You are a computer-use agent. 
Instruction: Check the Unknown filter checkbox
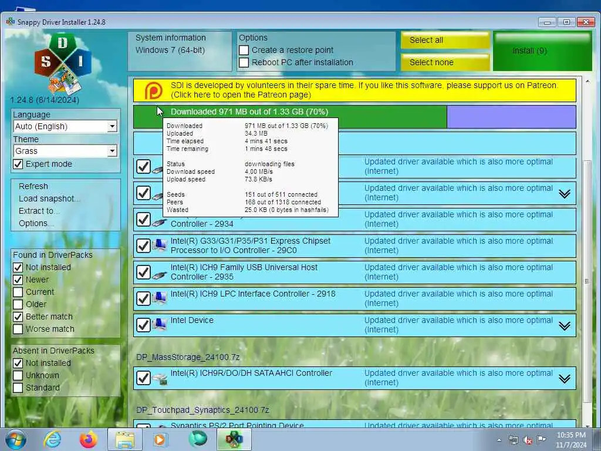[18, 375]
